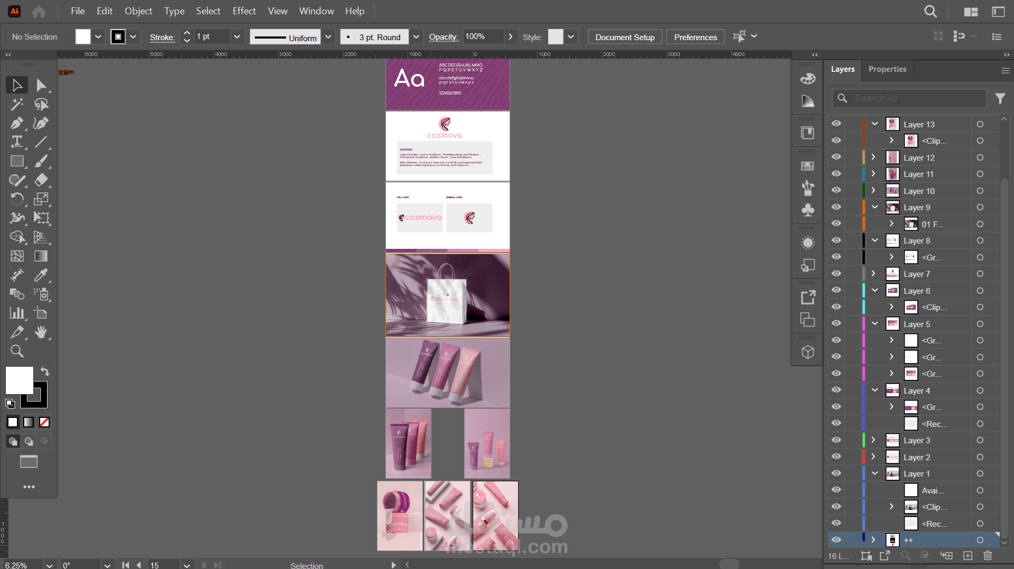
Task: Select the Eyedropper tool
Action: click(41, 275)
